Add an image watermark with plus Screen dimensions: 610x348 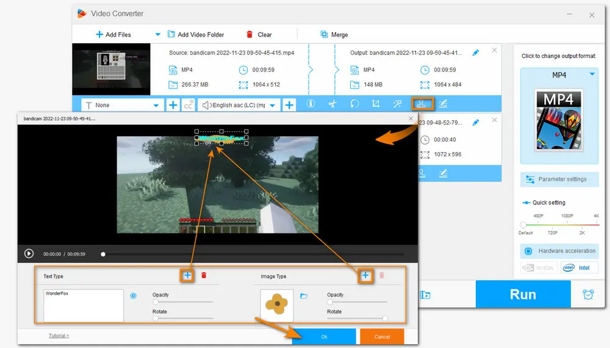coord(365,275)
